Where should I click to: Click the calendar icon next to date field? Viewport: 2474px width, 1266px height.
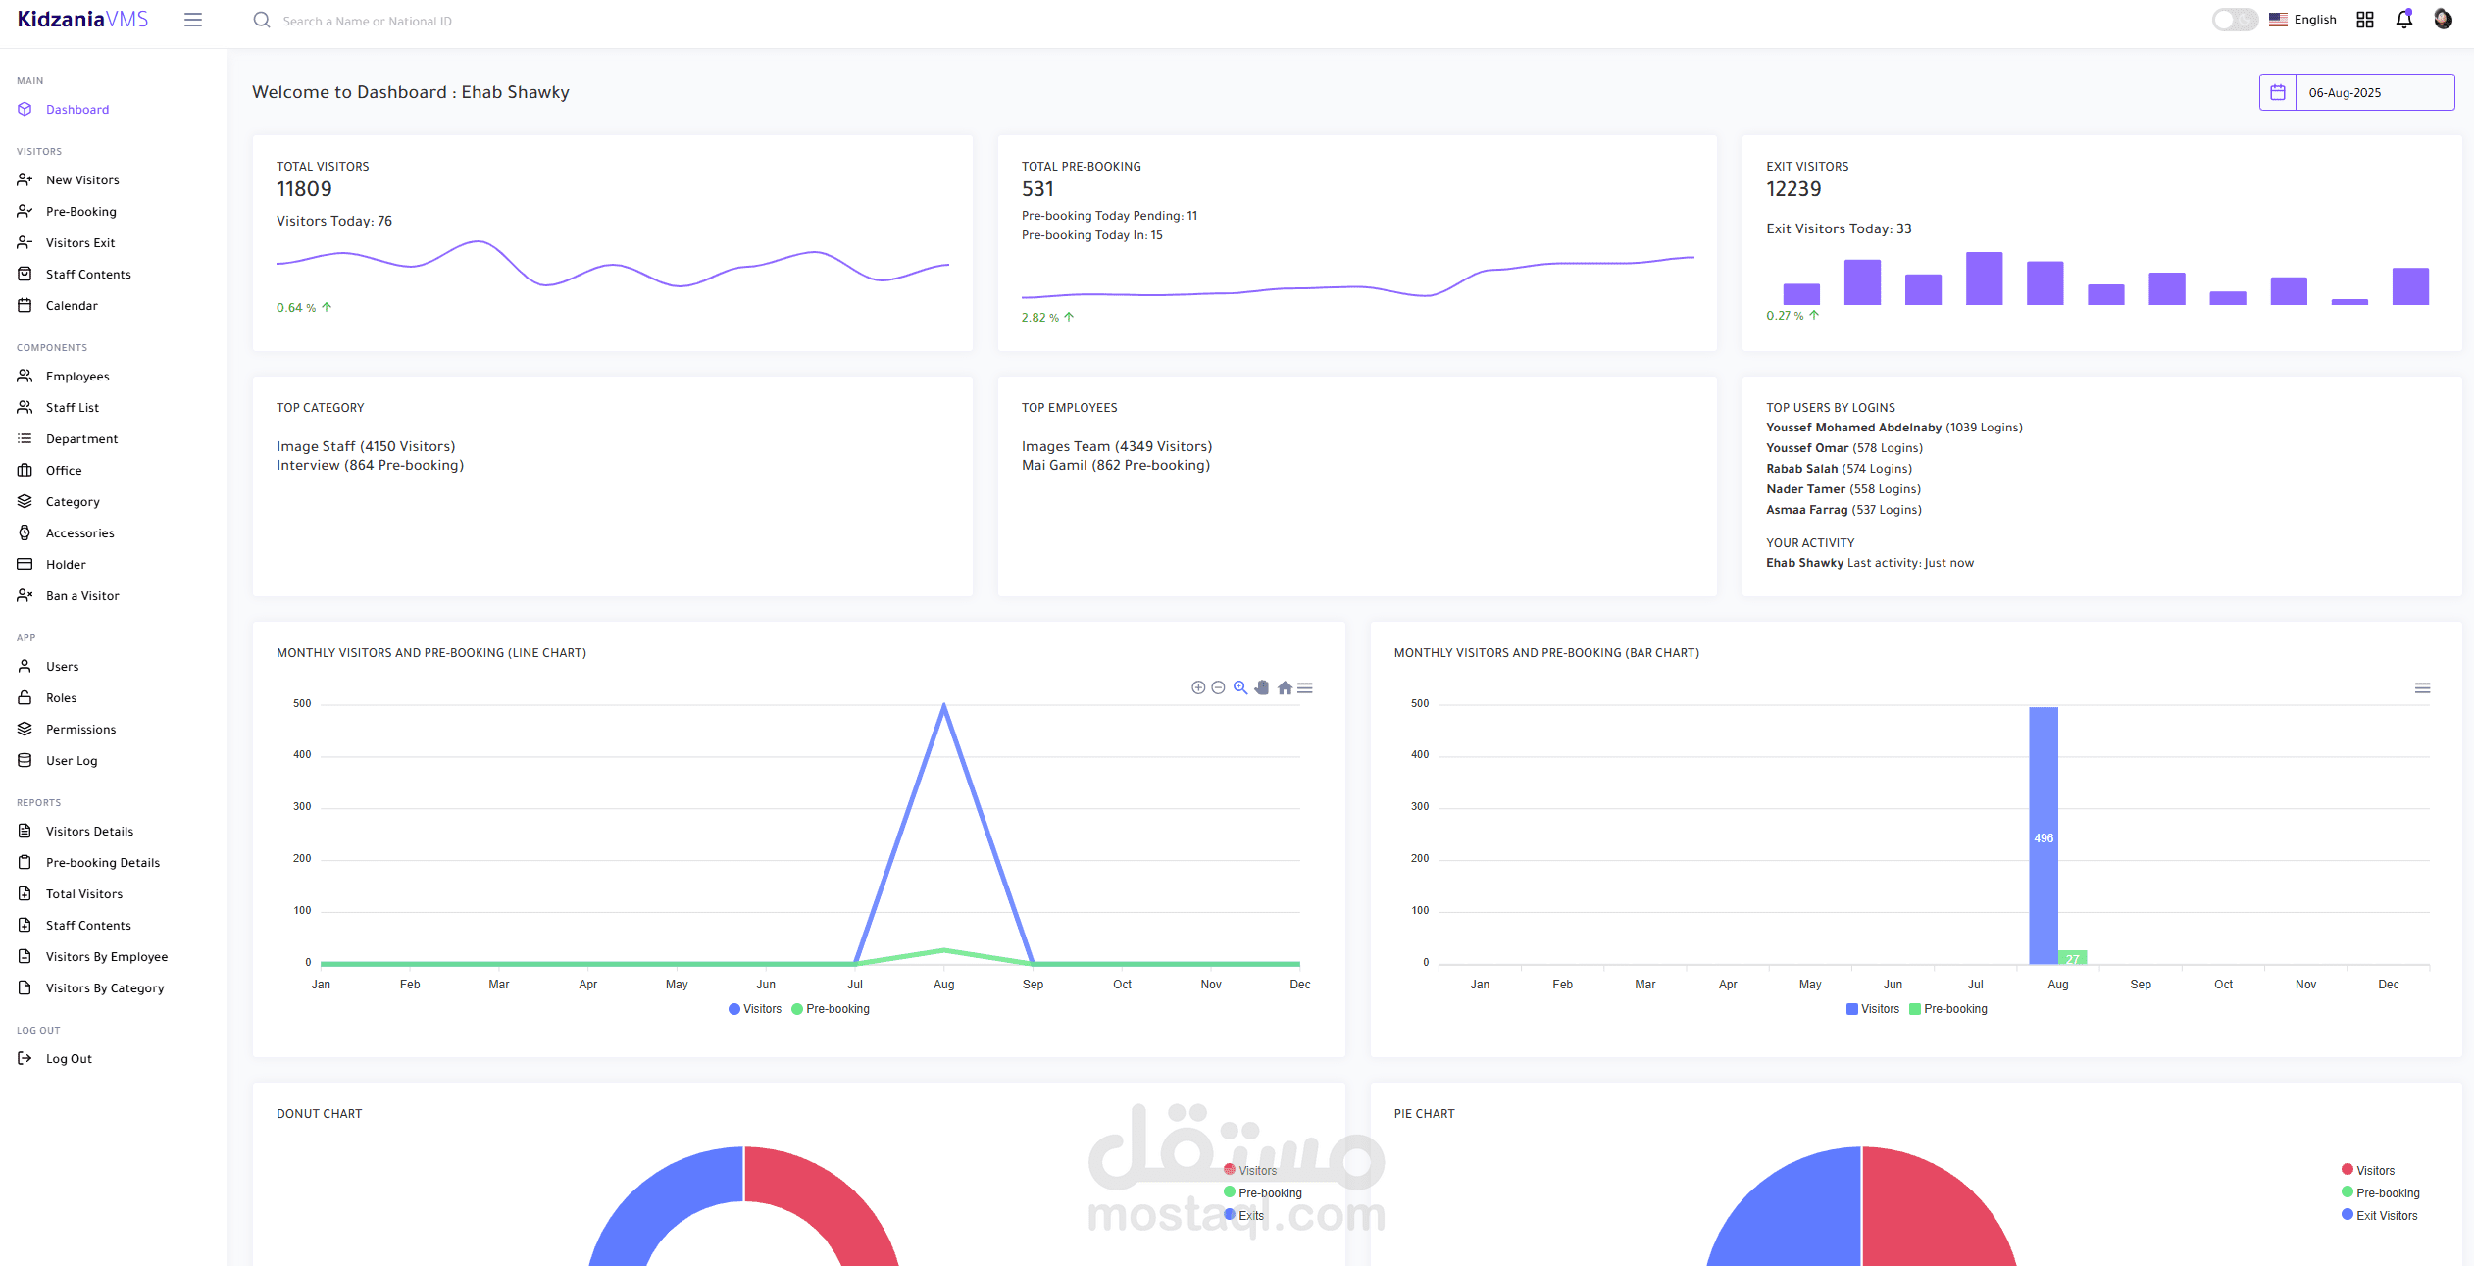tap(2278, 92)
